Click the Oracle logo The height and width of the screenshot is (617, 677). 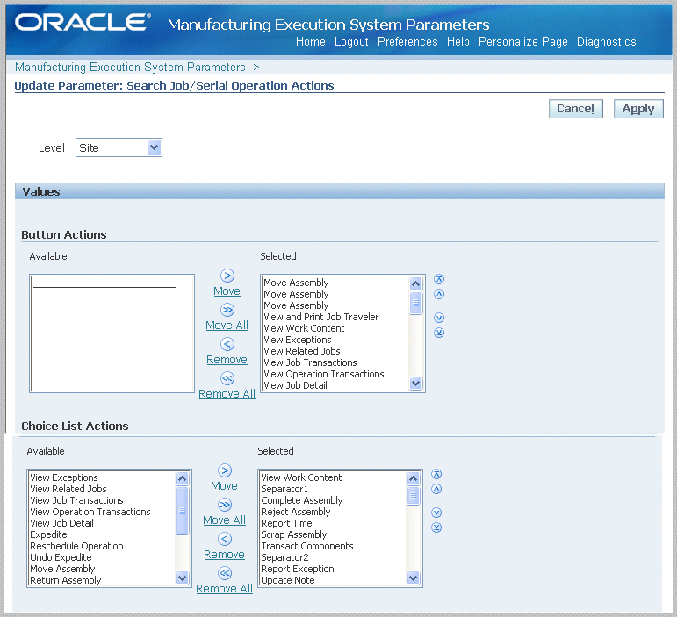coord(83,22)
